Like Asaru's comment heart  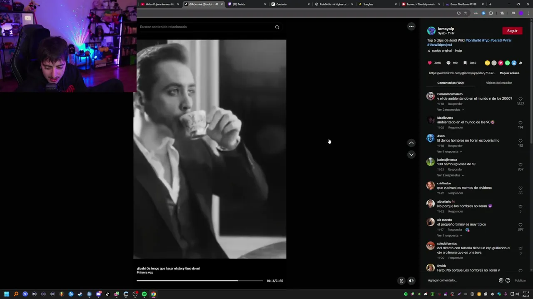(520, 141)
